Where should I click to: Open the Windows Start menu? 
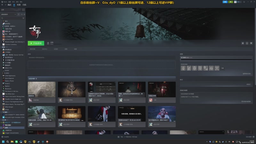[3, 142]
